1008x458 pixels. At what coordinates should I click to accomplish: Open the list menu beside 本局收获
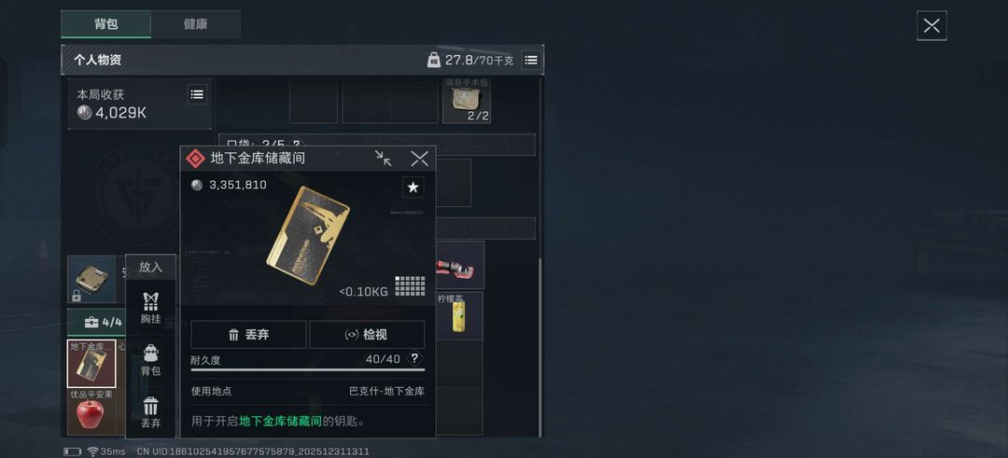click(197, 94)
